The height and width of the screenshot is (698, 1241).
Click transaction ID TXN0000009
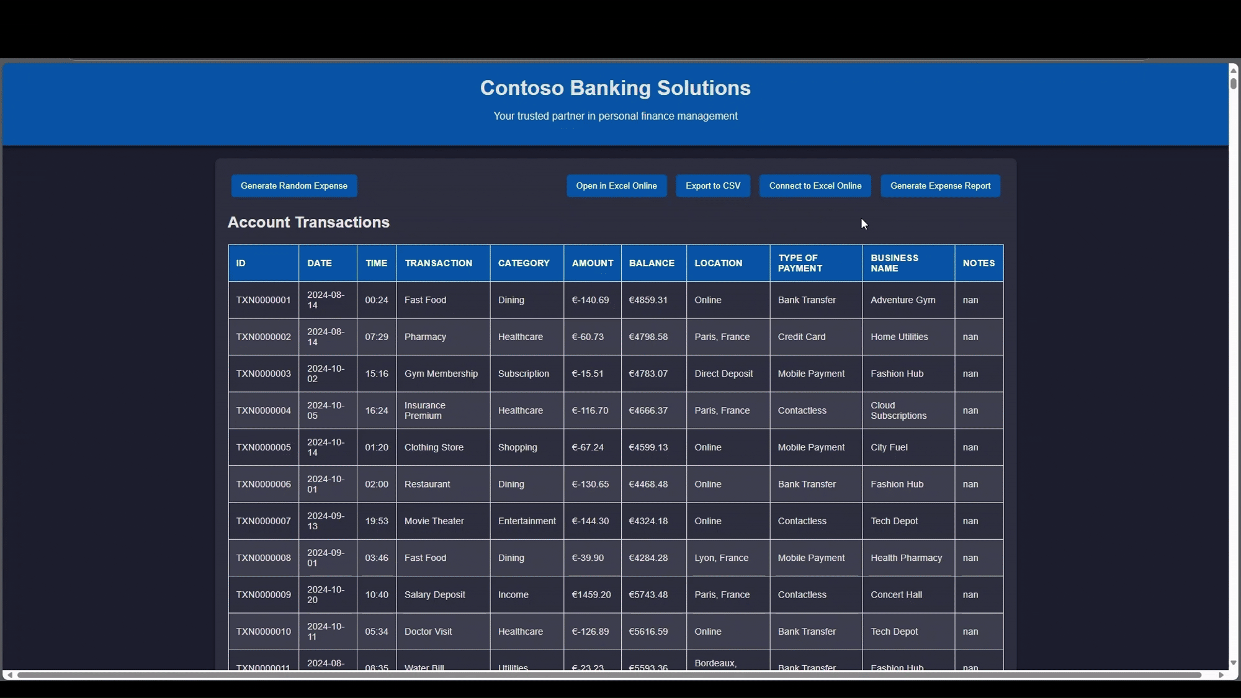(263, 594)
